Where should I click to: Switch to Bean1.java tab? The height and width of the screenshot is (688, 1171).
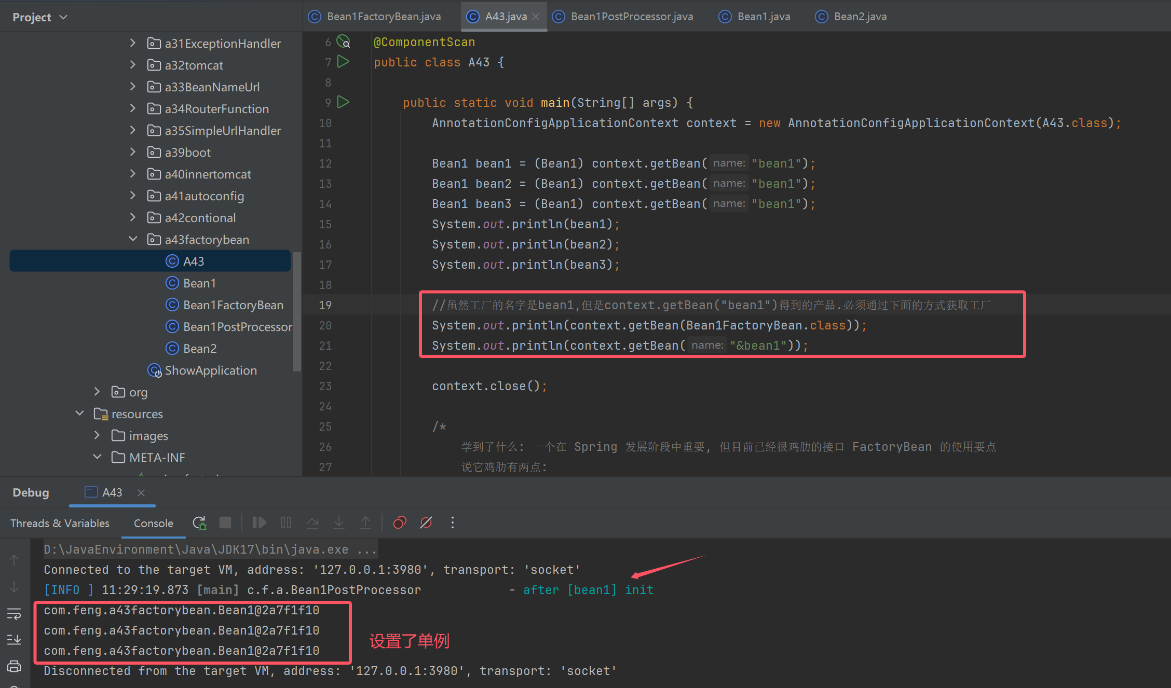[754, 17]
